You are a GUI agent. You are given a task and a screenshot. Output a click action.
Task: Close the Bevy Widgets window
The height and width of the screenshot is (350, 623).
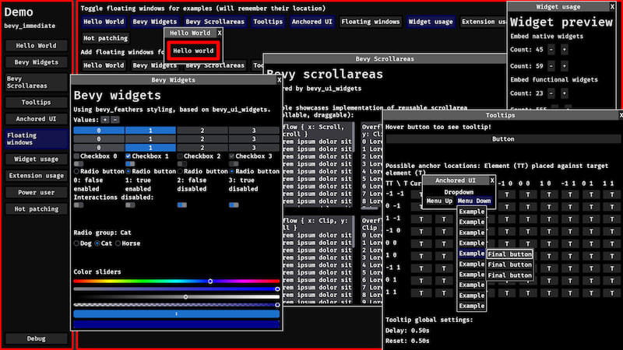pos(279,80)
